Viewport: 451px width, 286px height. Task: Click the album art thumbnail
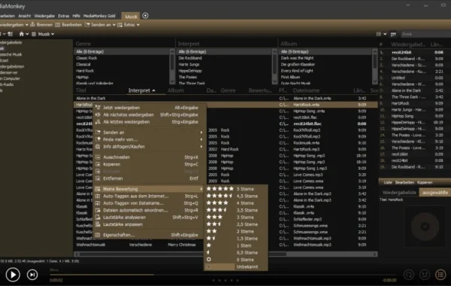(425, 227)
